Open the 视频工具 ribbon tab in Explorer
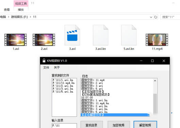The height and width of the screenshot is (128, 180). click(x=21, y=3)
